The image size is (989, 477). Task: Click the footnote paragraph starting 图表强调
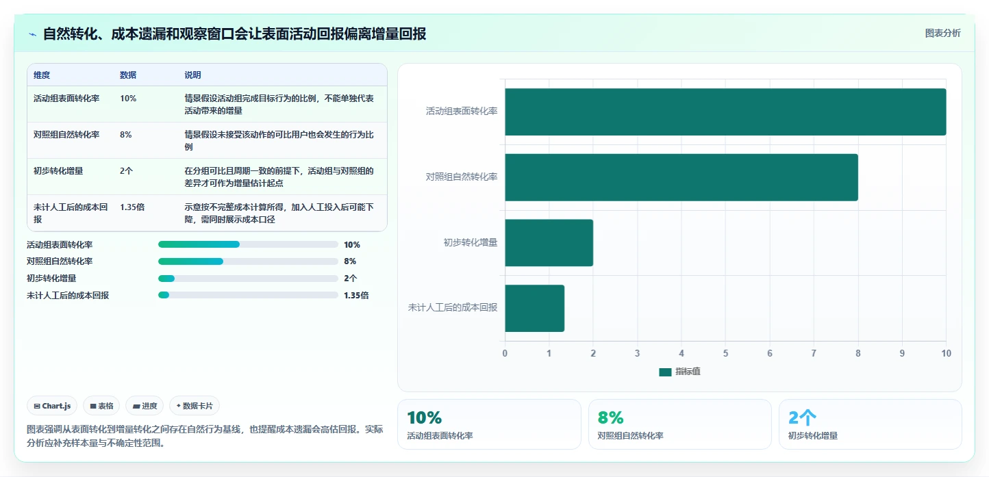[205, 436]
